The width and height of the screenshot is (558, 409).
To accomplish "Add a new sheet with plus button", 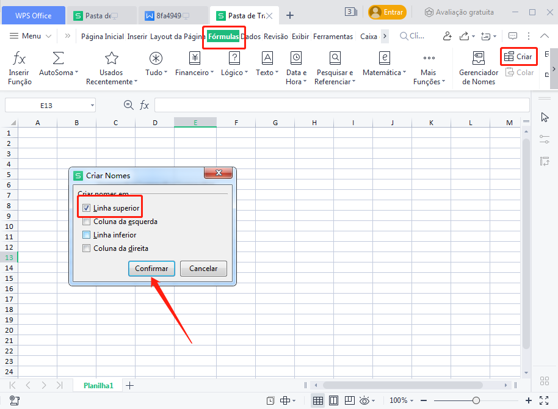I will coord(129,385).
